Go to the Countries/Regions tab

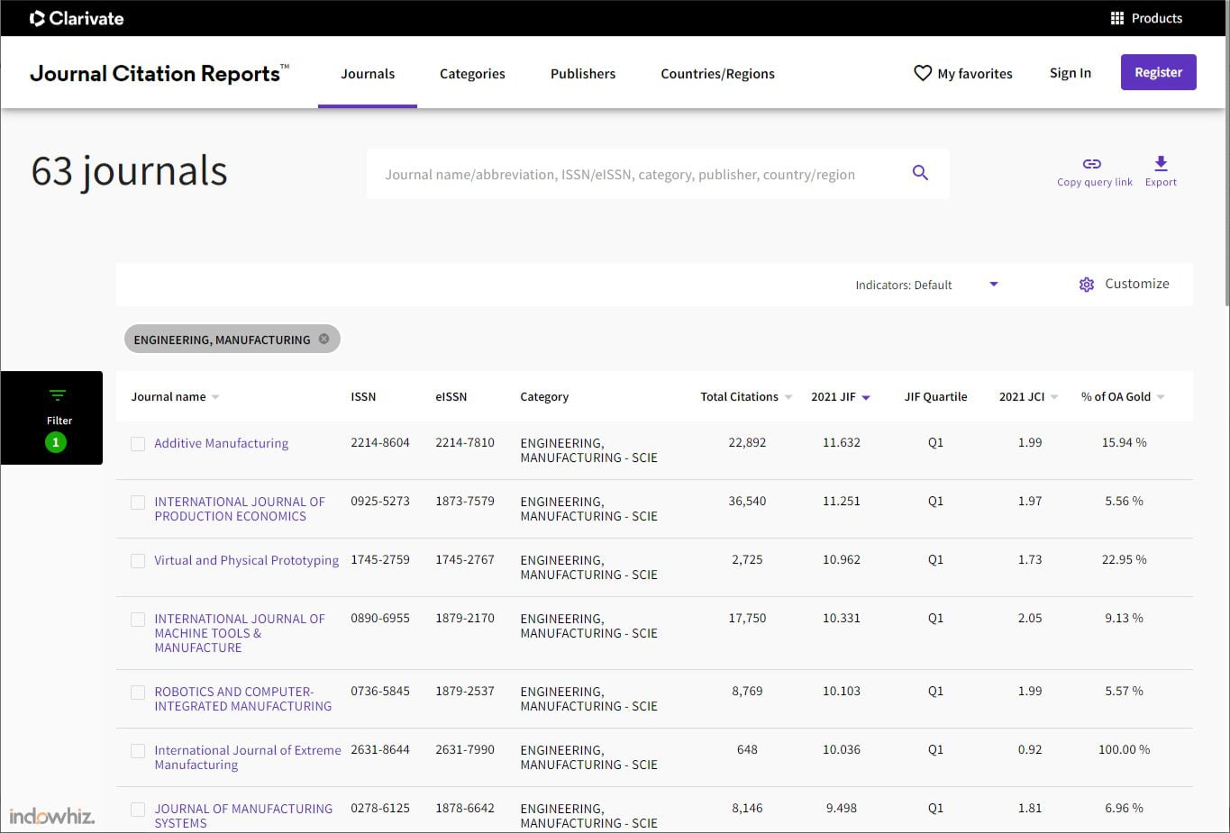point(717,74)
